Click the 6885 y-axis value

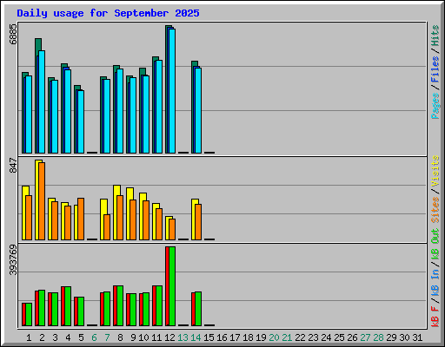[x=13, y=35]
